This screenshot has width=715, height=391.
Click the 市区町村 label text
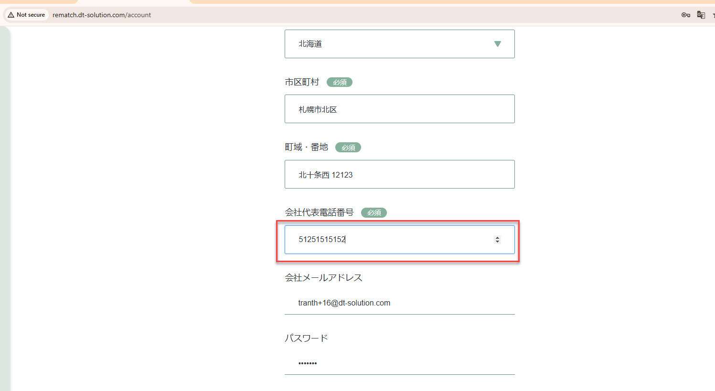coord(302,82)
